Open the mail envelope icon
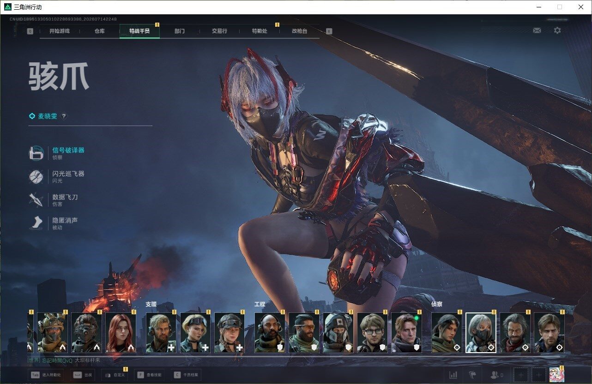592x384 pixels. [537, 30]
